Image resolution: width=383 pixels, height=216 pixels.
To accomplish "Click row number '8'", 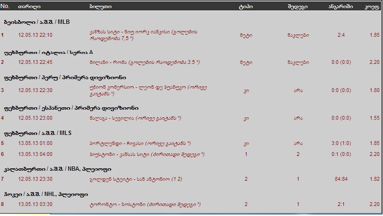I will click(x=2, y=204).
